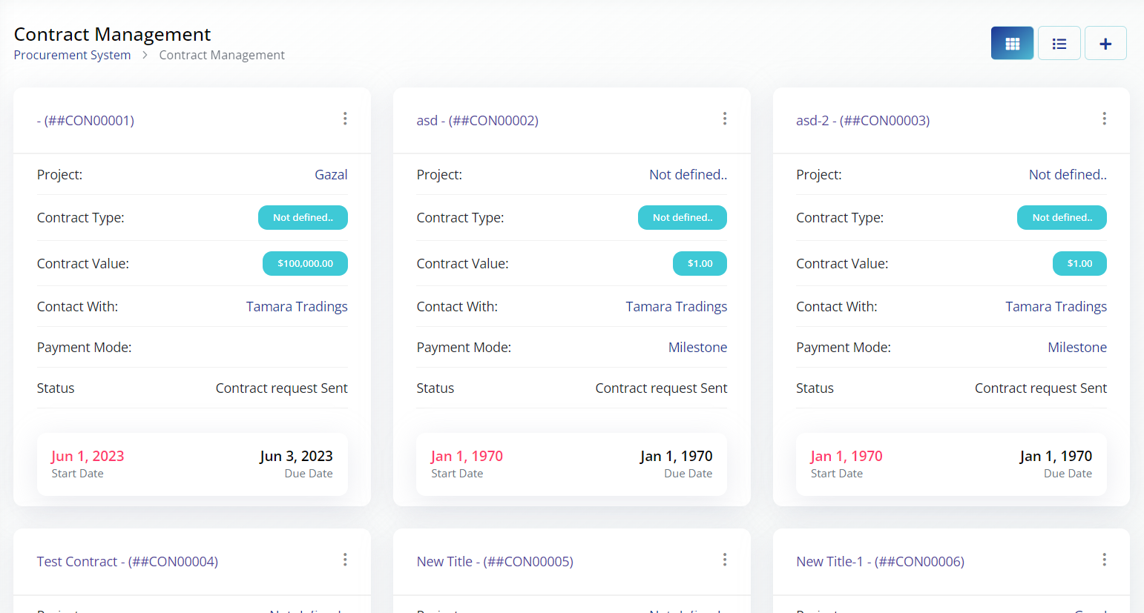Open New Title-1 - (##CON00006) contract
The width and height of the screenshot is (1144, 613).
tap(880, 562)
